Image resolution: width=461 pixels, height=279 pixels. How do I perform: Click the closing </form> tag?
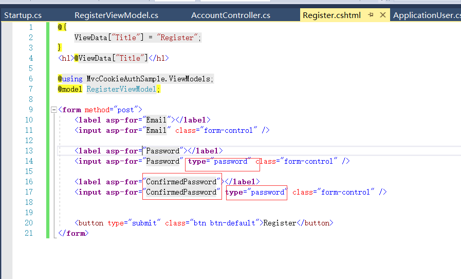(73, 234)
